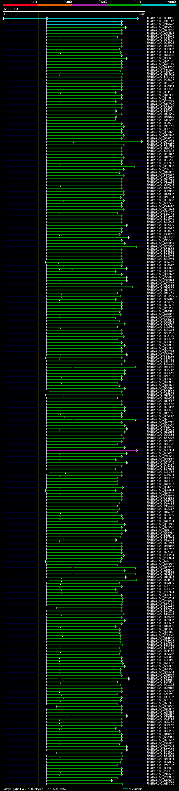Select the UniRef100_Q7TTU5 entry
Viewport: 179px width, 791px height.
coord(161,419)
